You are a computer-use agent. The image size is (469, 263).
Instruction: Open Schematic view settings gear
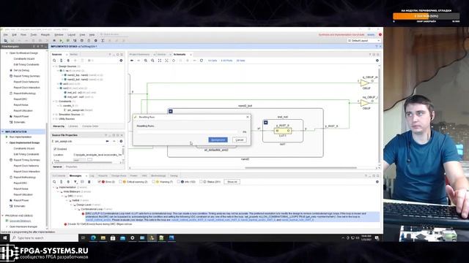pos(377,61)
